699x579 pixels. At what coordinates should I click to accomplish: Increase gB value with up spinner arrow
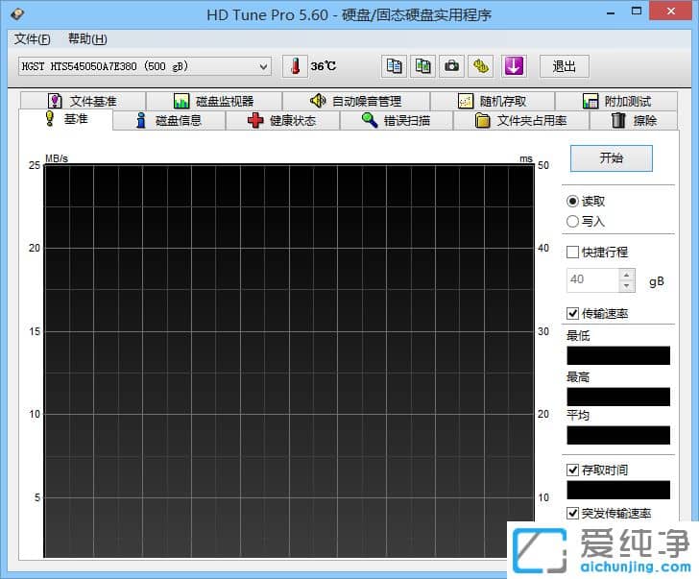pos(627,275)
